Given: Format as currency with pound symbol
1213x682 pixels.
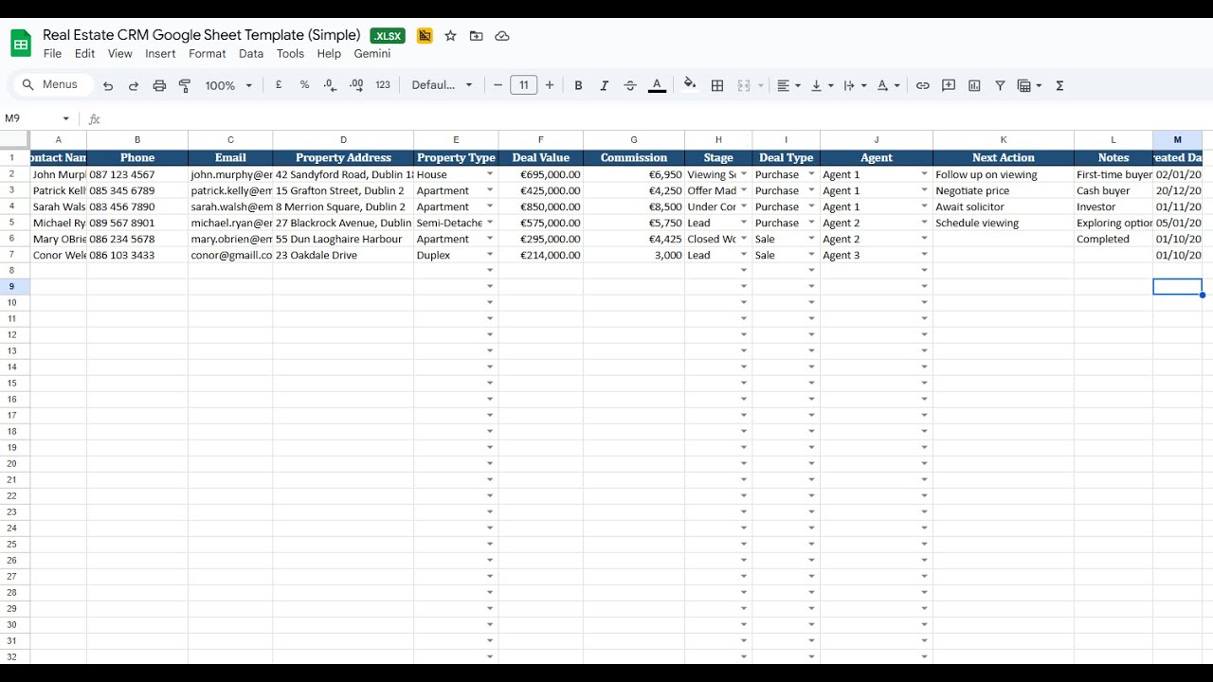Looking at the screenshot, I should pos(279,85).
